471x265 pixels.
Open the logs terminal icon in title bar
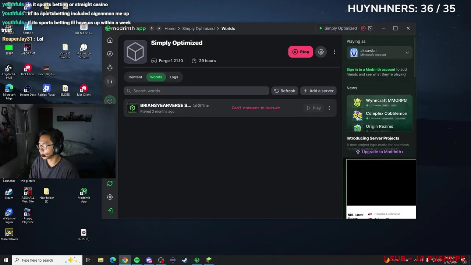pyautogui.click(x=370, y=28)
